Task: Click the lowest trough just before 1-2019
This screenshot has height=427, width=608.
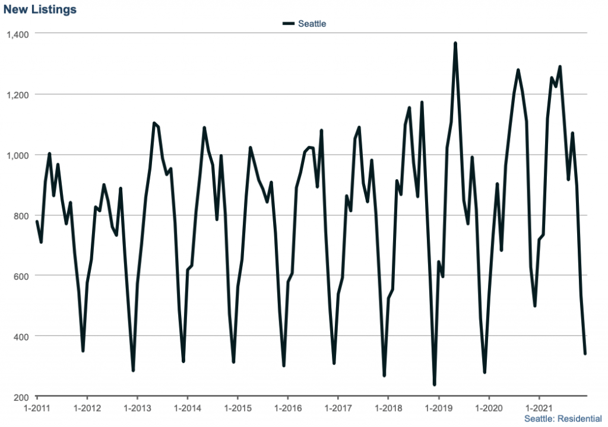Action: 435,385
